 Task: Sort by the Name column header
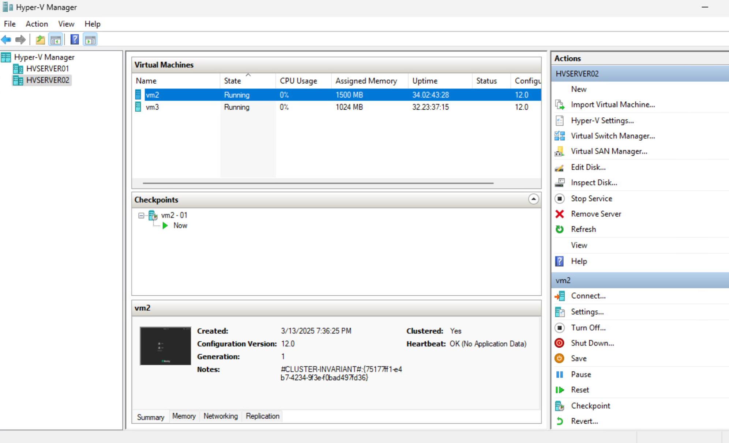click(x=176, y=81)
